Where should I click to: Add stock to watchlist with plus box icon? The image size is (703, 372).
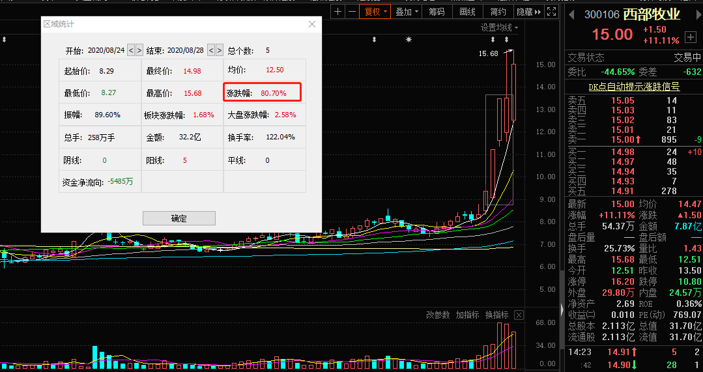(x=690, y=37)
